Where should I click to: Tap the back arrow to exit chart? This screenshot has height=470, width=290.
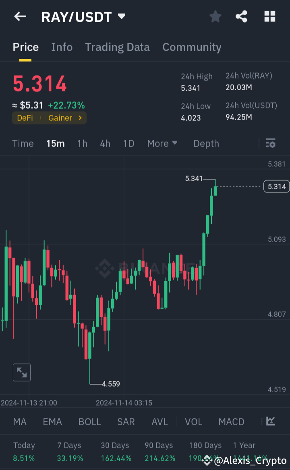(20, 17)
